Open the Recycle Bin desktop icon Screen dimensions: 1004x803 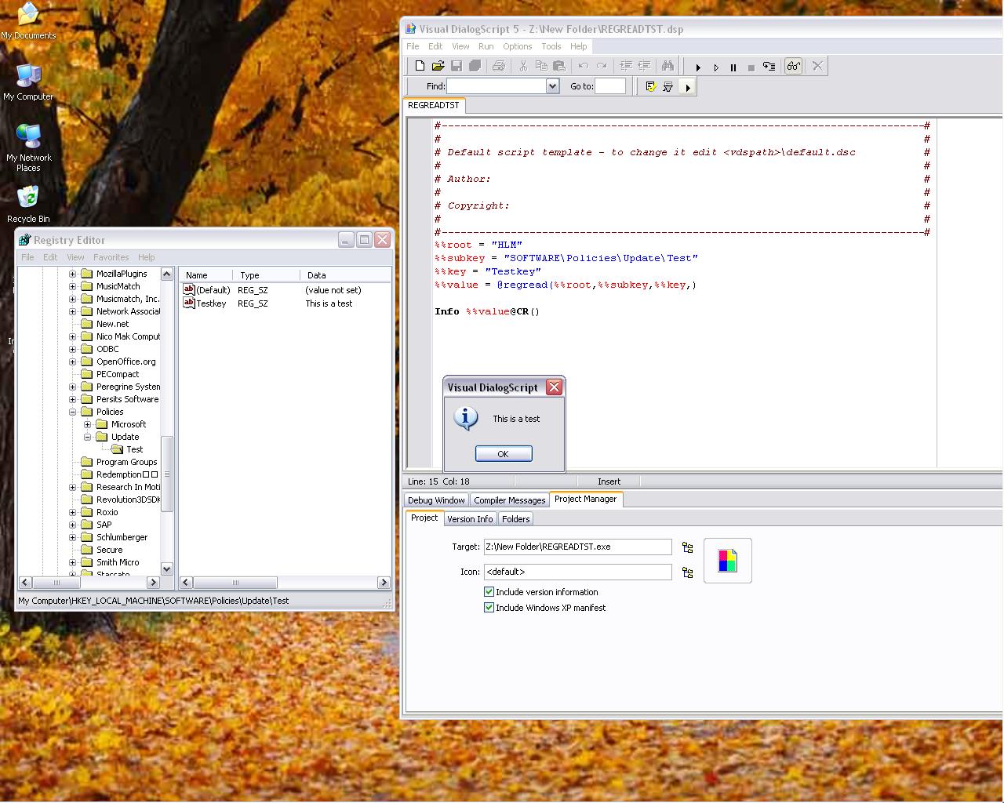28,205
